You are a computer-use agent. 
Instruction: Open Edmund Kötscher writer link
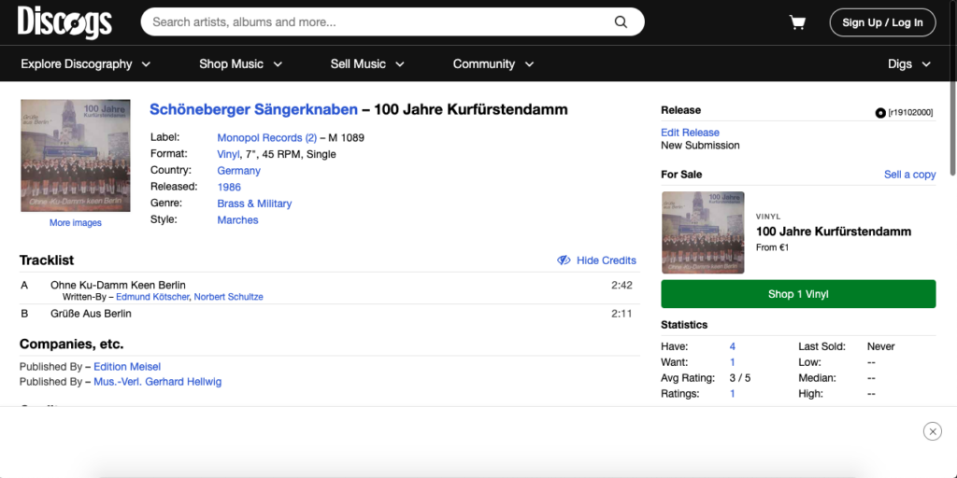pyautogui.click(x=152, y=297)
